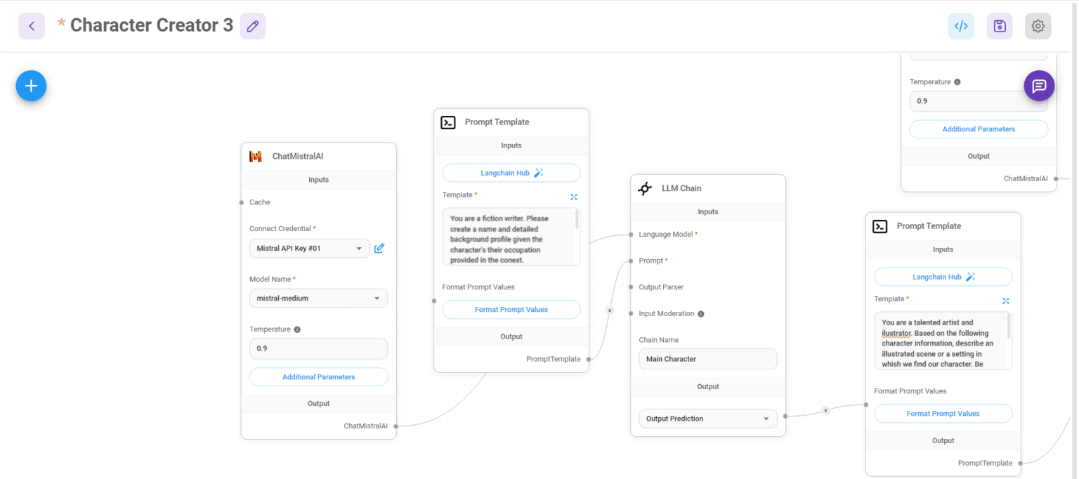Click the Main Character chain name field
The image size is (1079, 479).
[707, 358]
